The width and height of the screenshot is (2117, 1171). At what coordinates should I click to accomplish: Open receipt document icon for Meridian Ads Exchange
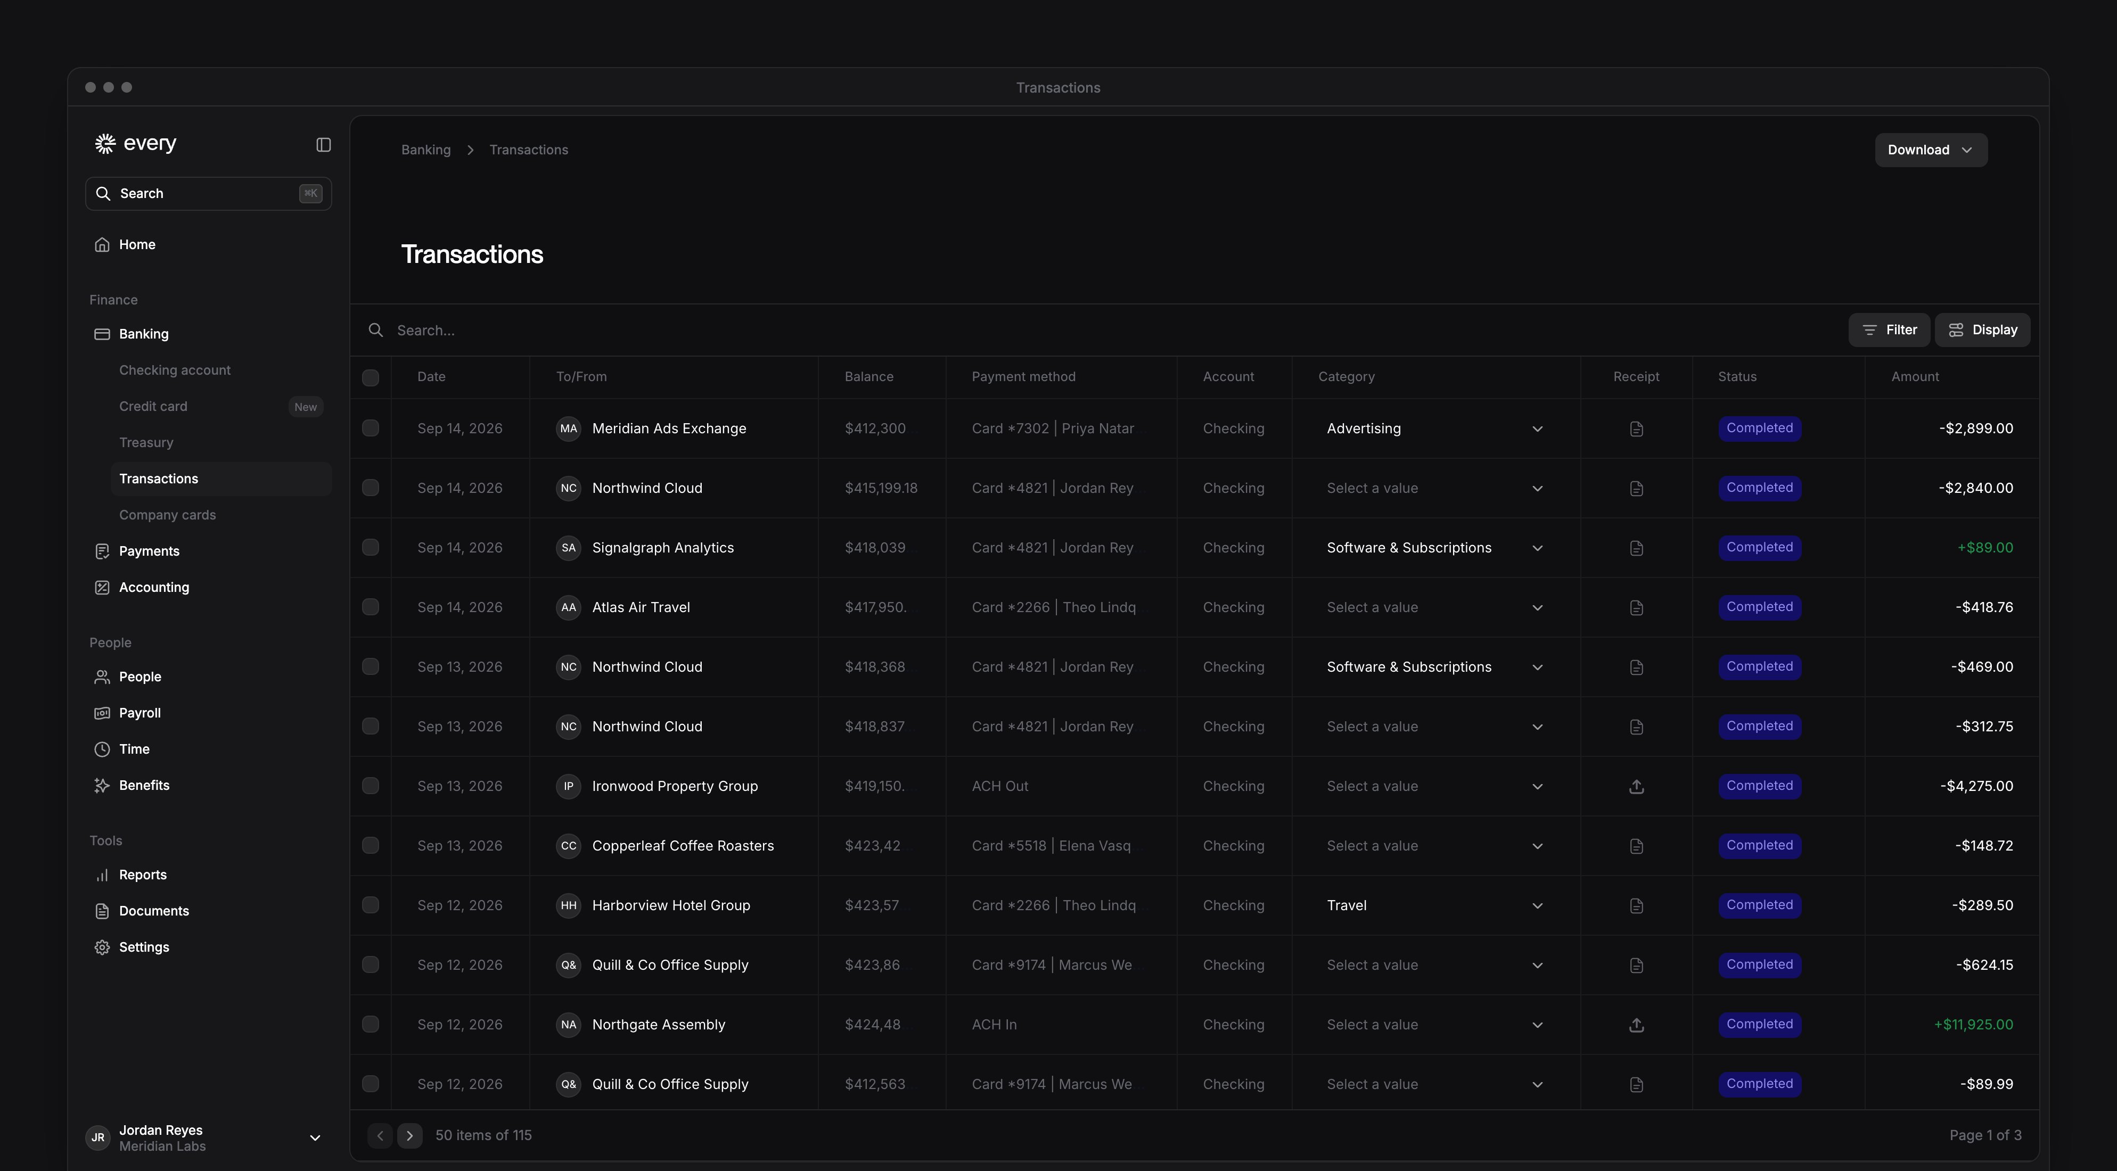click(x=1636, y=429)
